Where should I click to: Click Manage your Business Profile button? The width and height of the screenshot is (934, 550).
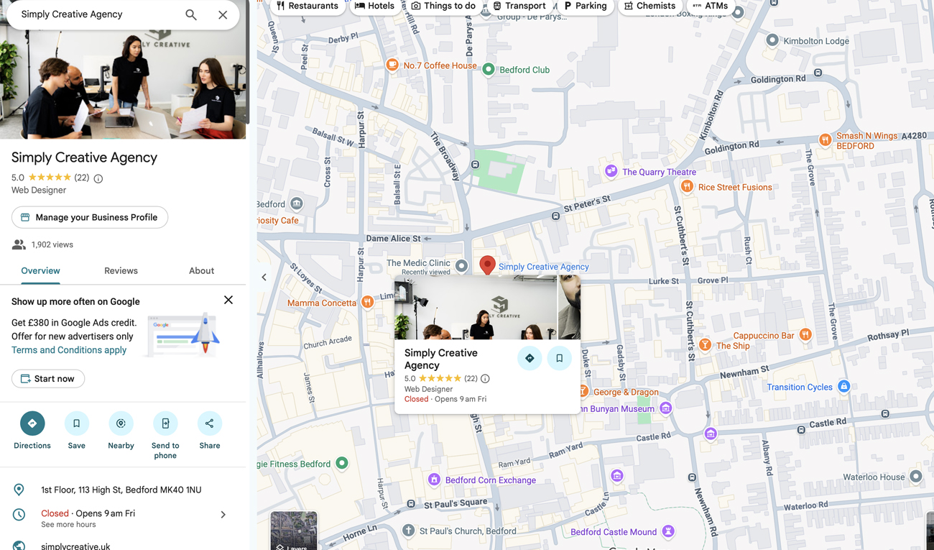click(90, 217)
